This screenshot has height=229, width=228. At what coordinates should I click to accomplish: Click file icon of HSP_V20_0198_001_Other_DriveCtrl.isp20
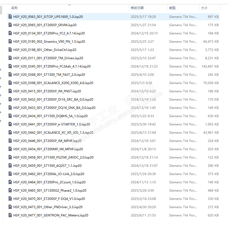click(10, 50)
